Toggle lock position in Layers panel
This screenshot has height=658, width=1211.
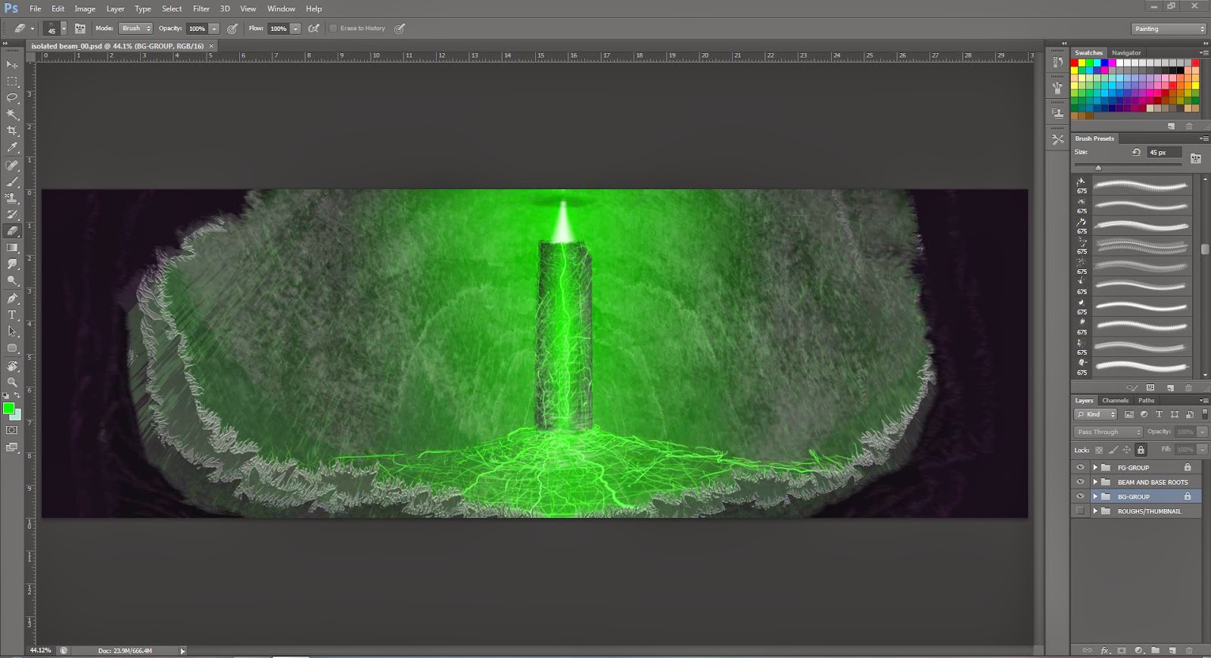pos(1127,449)
